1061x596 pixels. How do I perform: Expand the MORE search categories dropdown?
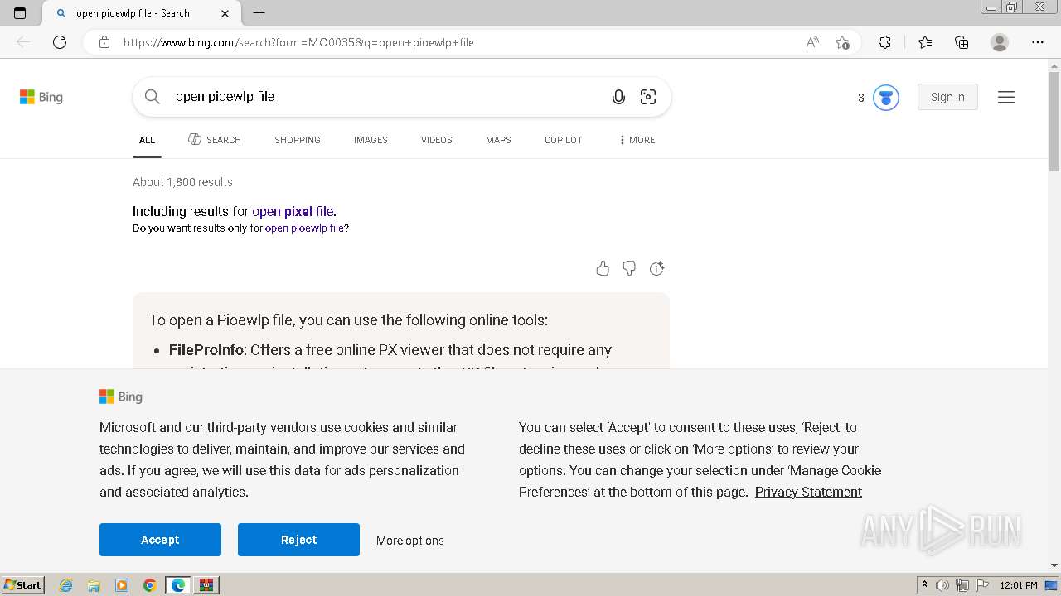click(637, 140)
